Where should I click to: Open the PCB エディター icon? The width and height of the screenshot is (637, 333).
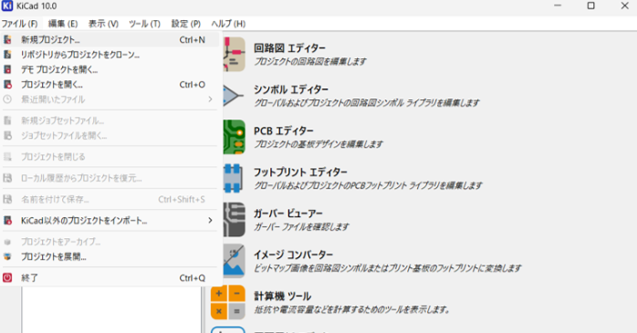(x=234, y=137)
